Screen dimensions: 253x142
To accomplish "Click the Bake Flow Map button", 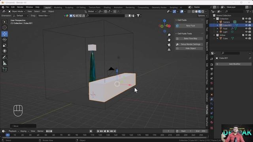I will pos(189,39).
